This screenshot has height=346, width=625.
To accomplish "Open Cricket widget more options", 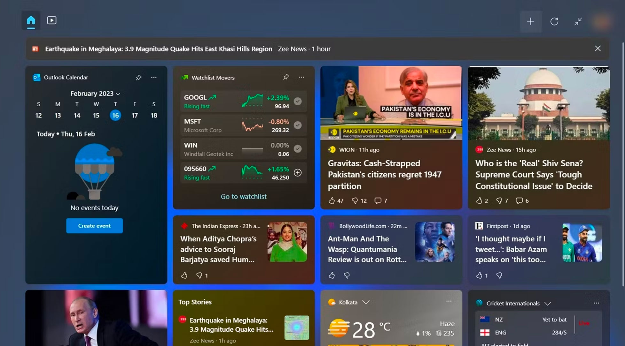I will pyautogui.click(x=596, y=303).
